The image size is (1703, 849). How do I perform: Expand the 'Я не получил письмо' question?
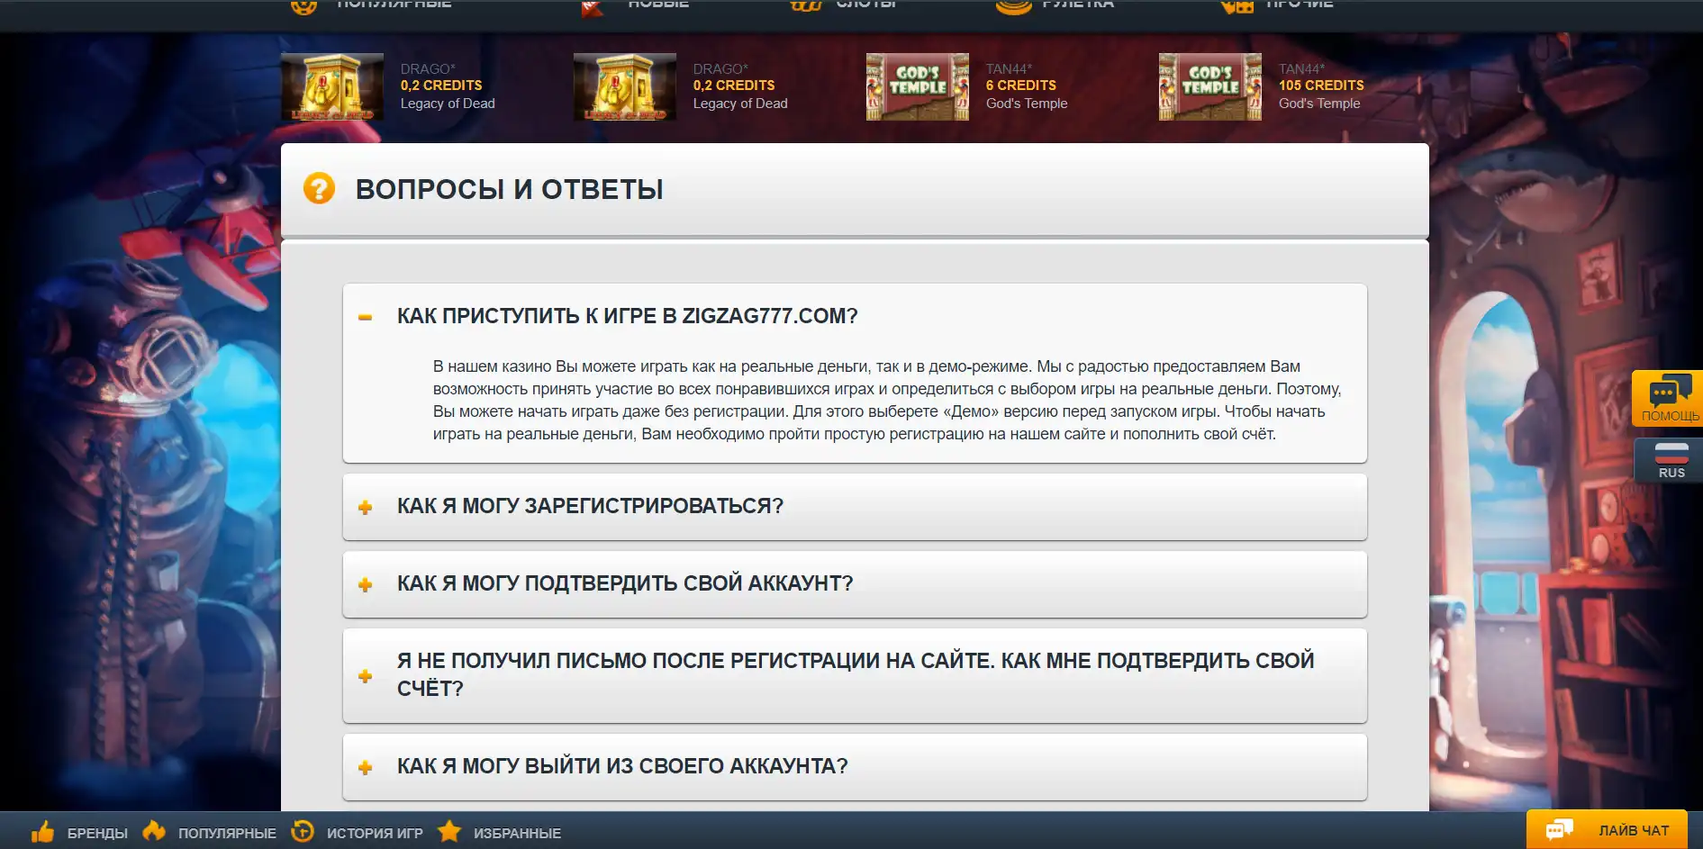[365, 676]
